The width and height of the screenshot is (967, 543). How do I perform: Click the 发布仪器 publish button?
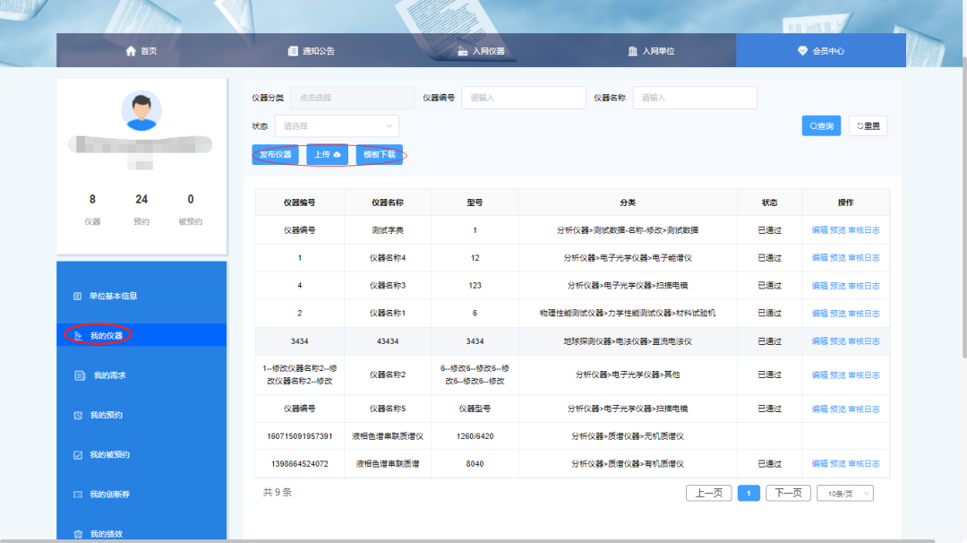coord(275,155)
